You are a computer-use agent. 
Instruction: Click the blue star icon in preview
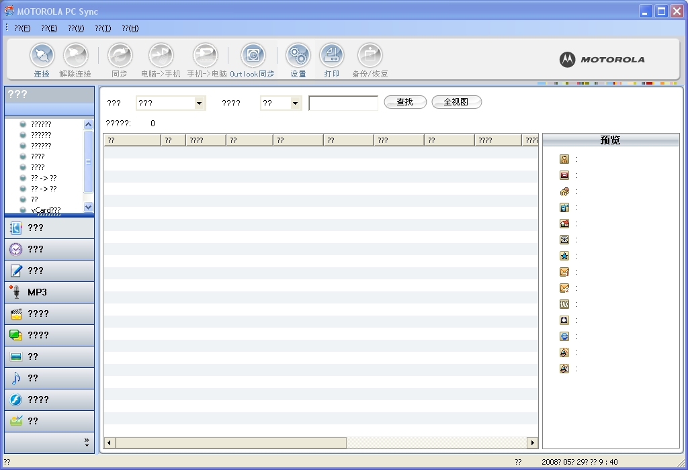tap(564, 256)
